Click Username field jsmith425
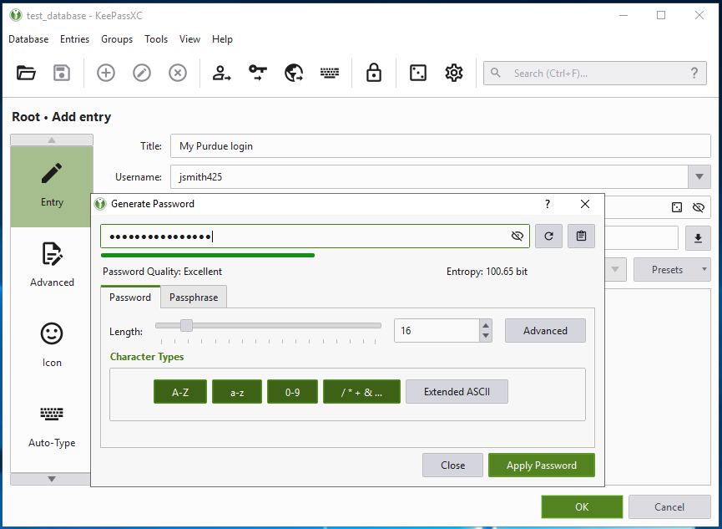722x529 pixels. pos(429,176)
